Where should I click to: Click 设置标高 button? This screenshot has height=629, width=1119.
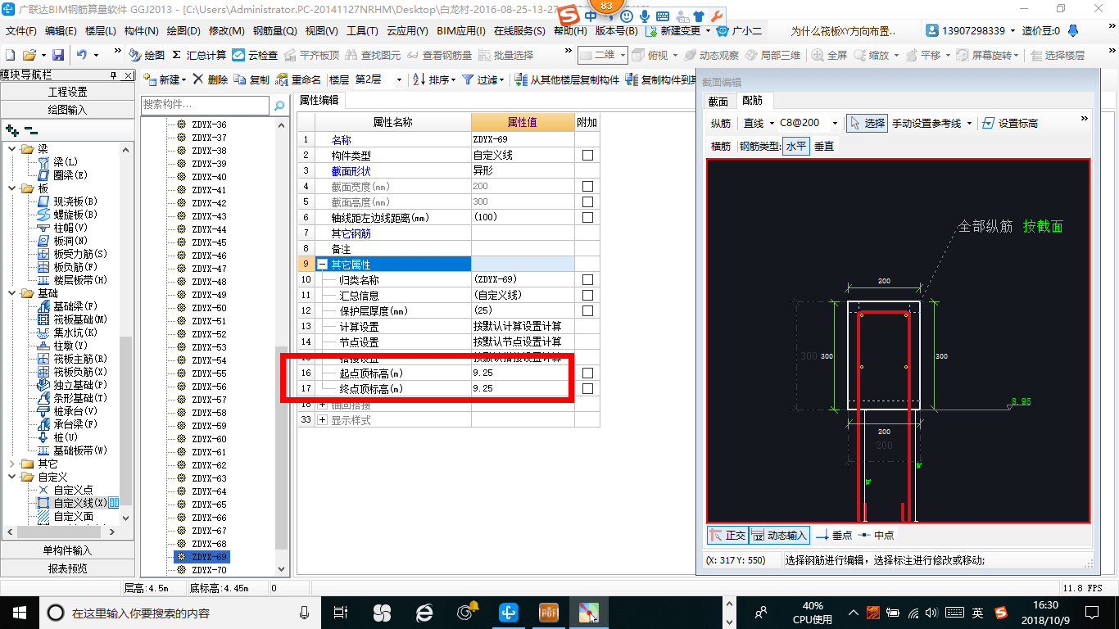coord(1010,123)
